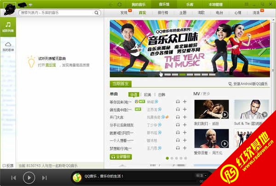
Task: Open the 电台 sub-tab
Action: tap(219, 13)
